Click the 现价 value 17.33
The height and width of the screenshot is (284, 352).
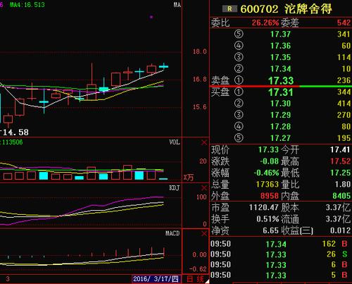pyautogui.click(x=268, y=149)
